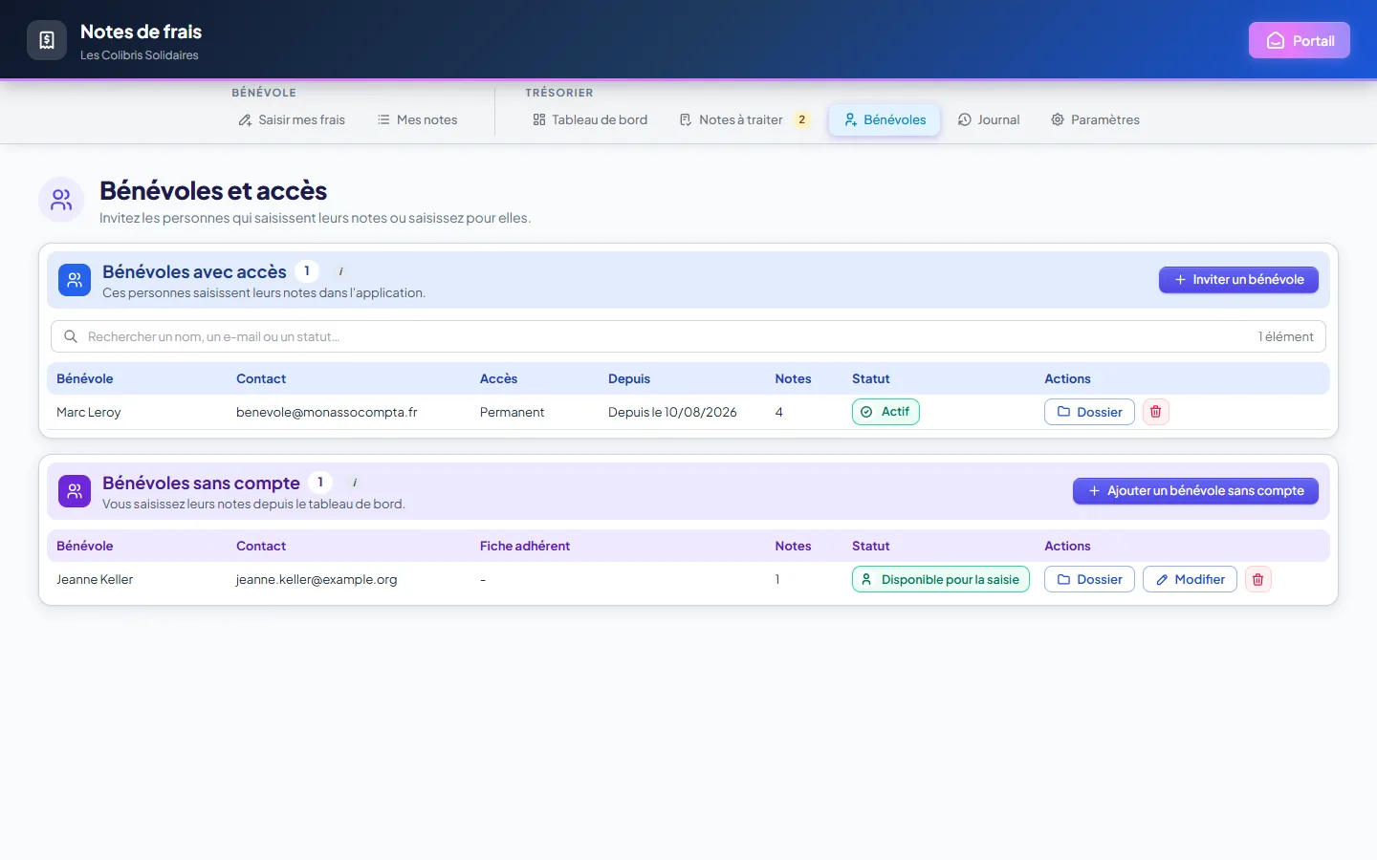Screen dimensions: 1377x860
Task: Go to Notes à traiter tab
Action: pyautogui.click(x=744, y=119)
